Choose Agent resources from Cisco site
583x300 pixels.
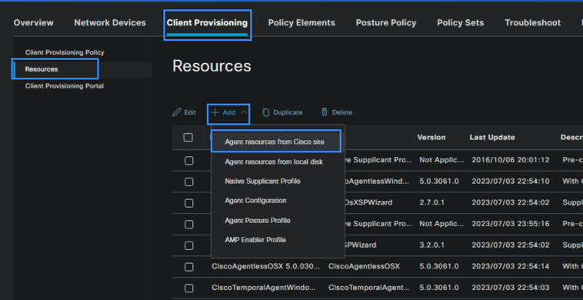(275, 142)
